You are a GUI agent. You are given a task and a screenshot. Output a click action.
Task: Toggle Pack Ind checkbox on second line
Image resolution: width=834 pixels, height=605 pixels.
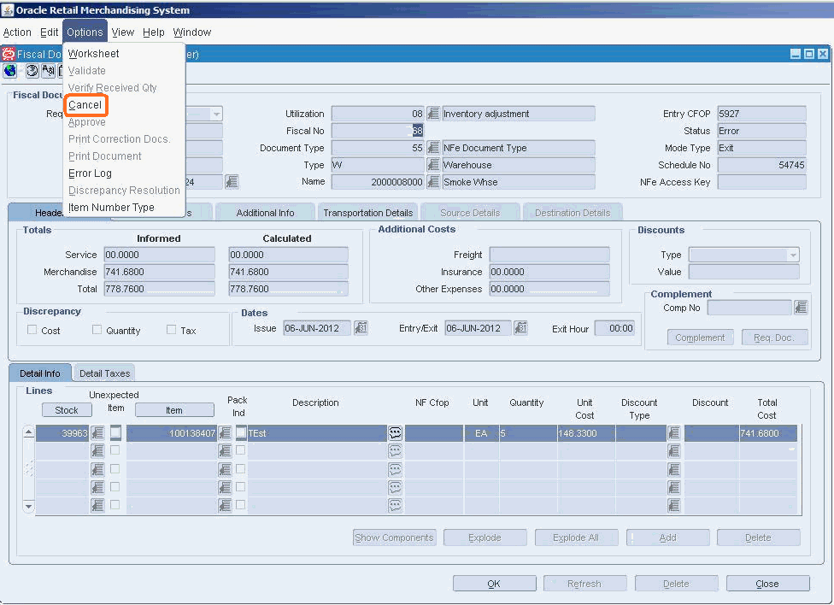(240, 450)
